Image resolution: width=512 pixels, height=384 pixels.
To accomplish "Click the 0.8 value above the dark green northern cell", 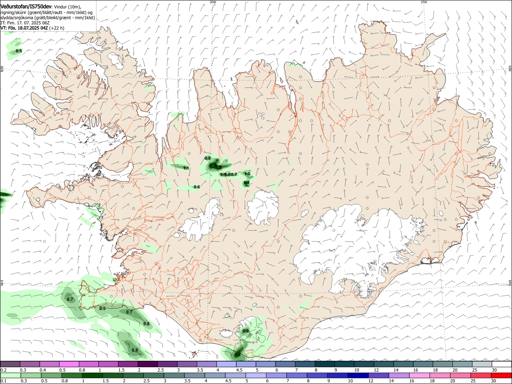I will pyautogui.click(x=208, y=158).
